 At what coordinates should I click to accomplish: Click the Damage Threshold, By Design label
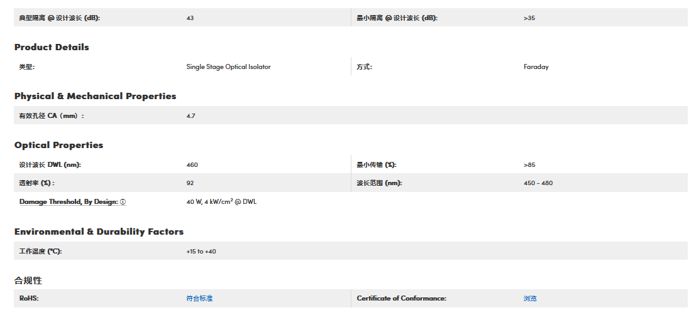pyautogui.click(x=69, y=202)
